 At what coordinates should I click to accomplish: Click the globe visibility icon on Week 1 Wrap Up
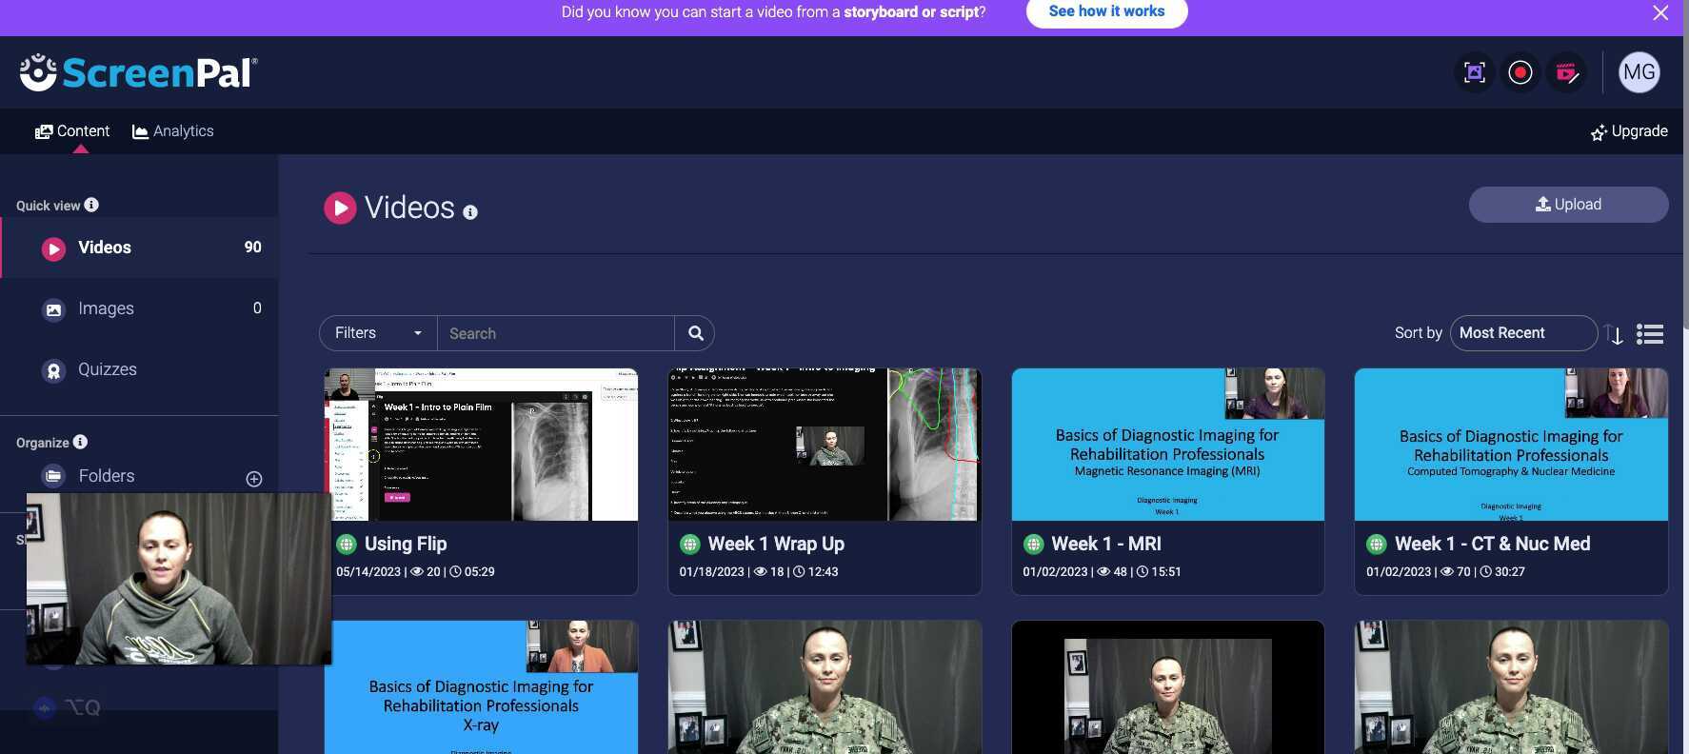tap(690, 545)
